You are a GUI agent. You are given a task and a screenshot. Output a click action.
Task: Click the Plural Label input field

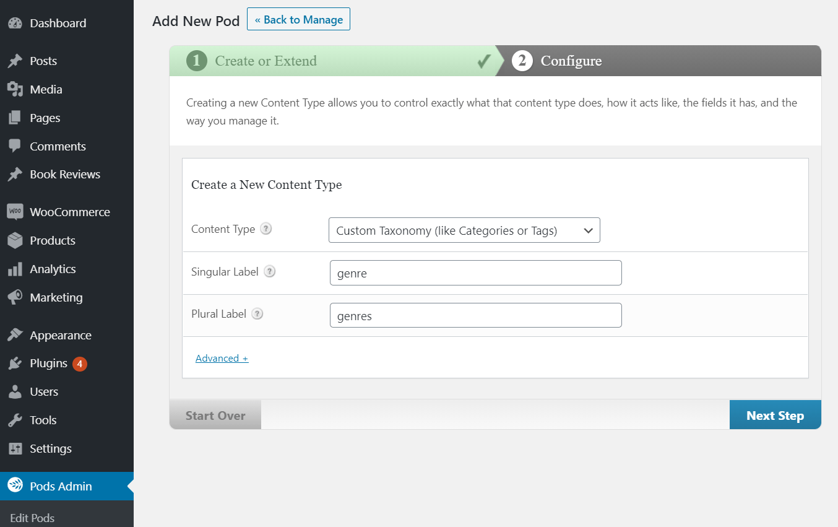(475, 316)
